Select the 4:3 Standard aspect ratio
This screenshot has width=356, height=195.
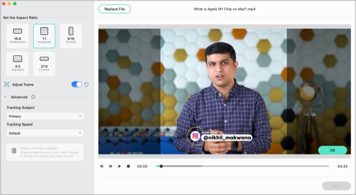click(x=17, y=64)
